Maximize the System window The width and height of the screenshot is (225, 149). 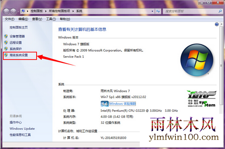pyautogui.click(x=209, y=2)
